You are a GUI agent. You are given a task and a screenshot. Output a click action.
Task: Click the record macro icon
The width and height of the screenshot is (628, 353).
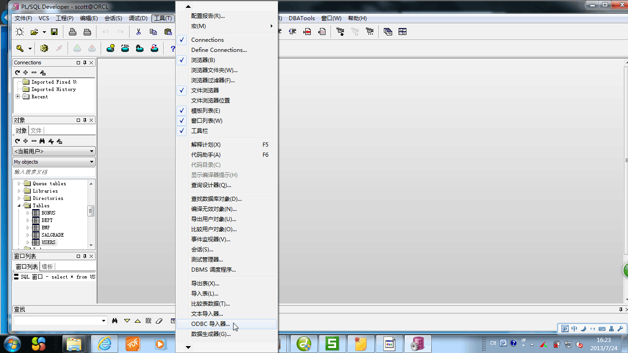point(340,32)
